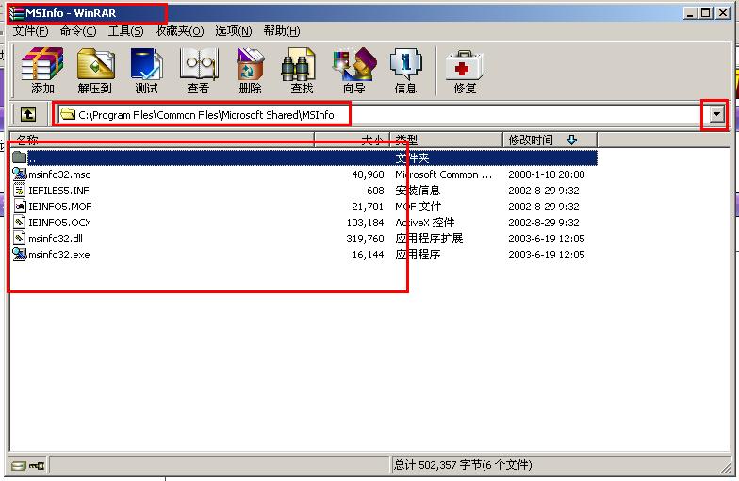Viewport: 739px width, 481px height.
Task: Click the size value 40,960
Action: tap(368, 174)
